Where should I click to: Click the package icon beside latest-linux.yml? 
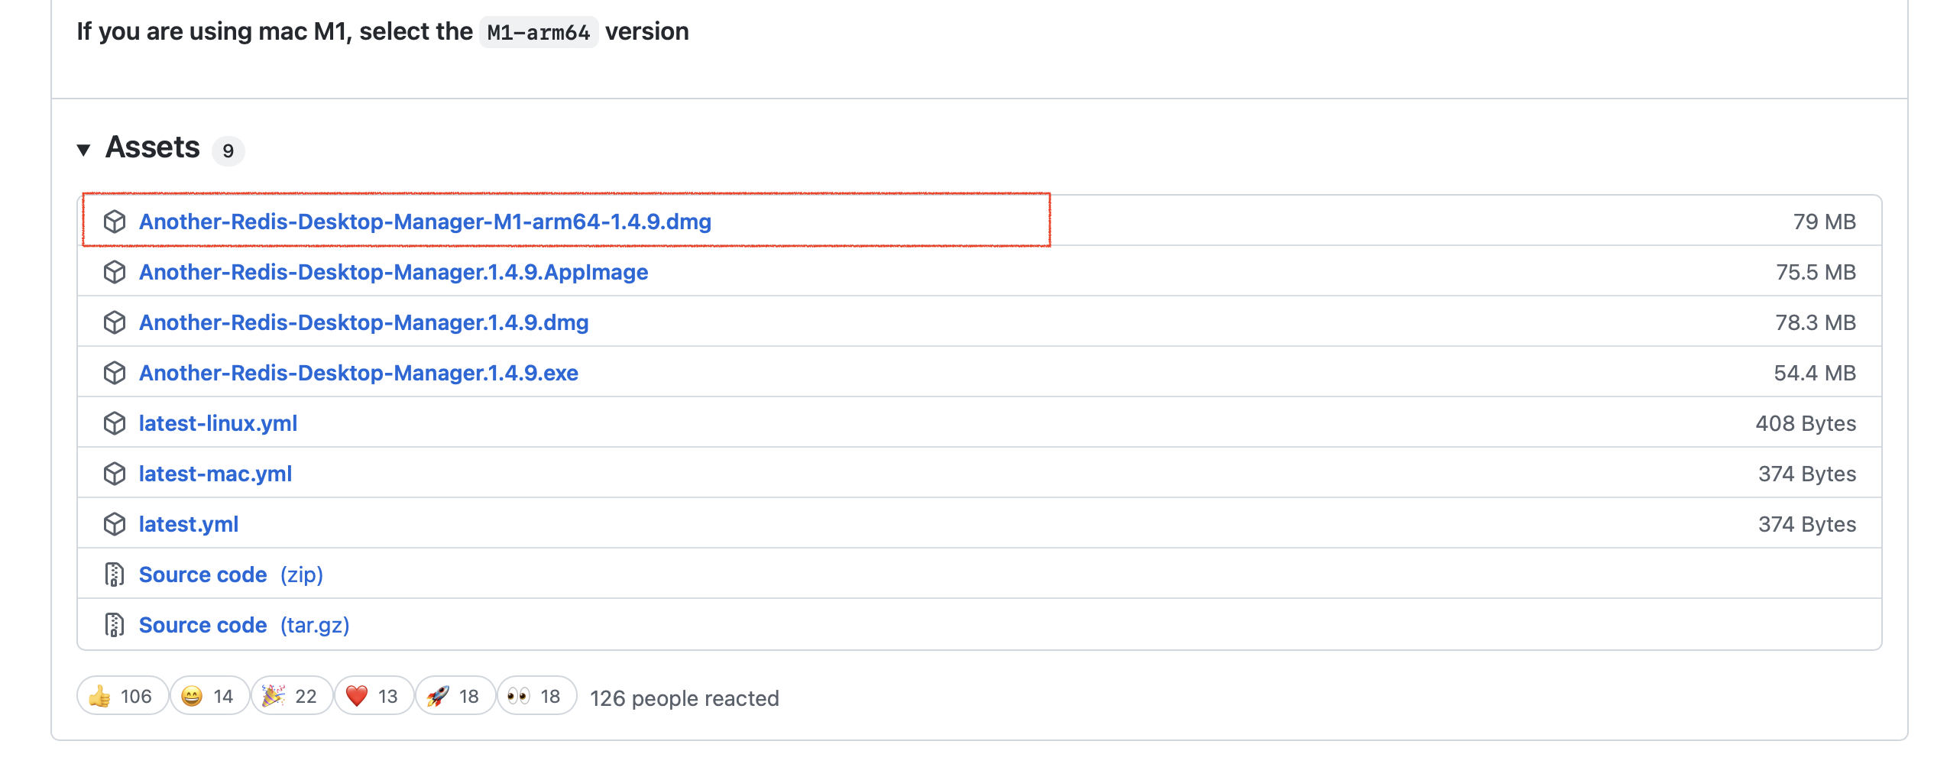click(115, 422)
